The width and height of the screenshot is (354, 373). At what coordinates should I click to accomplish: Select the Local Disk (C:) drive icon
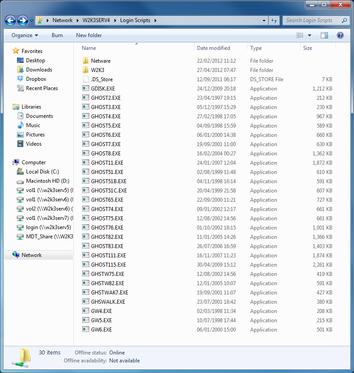(20, 172)
